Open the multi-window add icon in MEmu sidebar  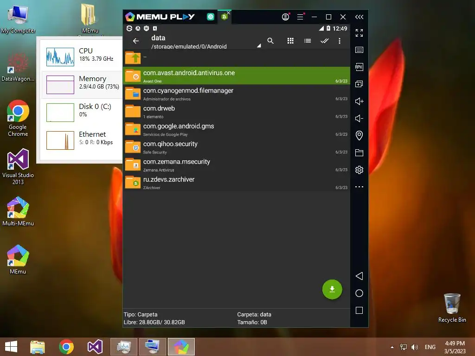click(359, 84)
